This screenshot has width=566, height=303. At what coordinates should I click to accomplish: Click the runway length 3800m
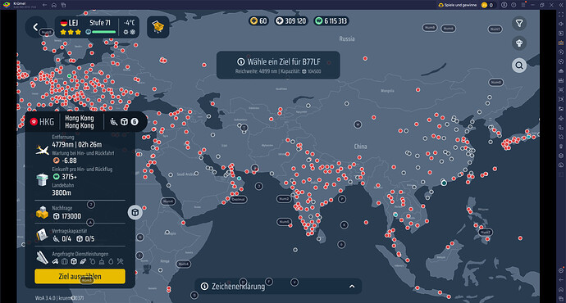click(x=62, y=192)
